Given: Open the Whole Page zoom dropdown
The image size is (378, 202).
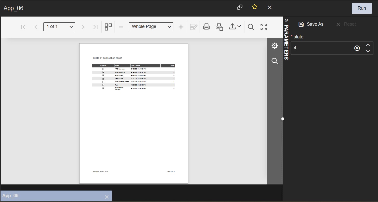Looking at the screenshot, I should coord(151,27).
